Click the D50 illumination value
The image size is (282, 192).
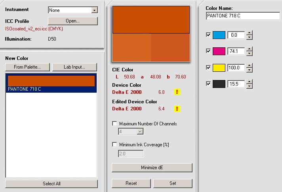pos(52,39)
